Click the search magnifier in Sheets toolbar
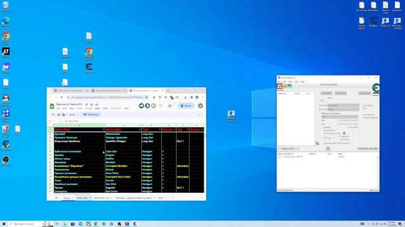Viewport: 405px width, 227px height. (53, 115)
